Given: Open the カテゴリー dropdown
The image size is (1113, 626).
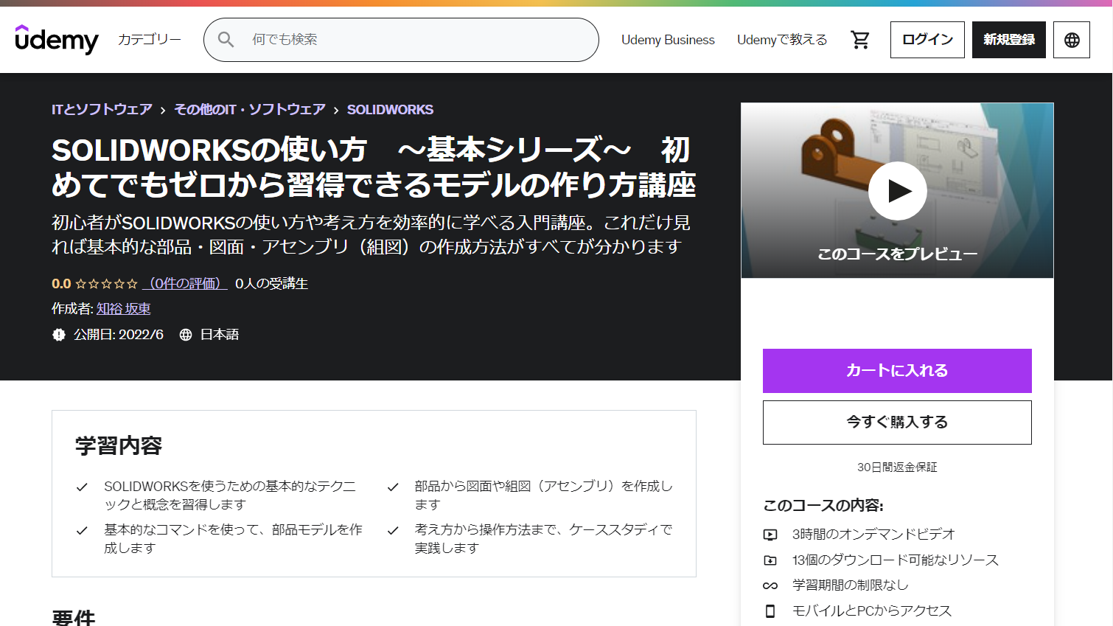Looking at the screenshot, I should tap(148, 39).
